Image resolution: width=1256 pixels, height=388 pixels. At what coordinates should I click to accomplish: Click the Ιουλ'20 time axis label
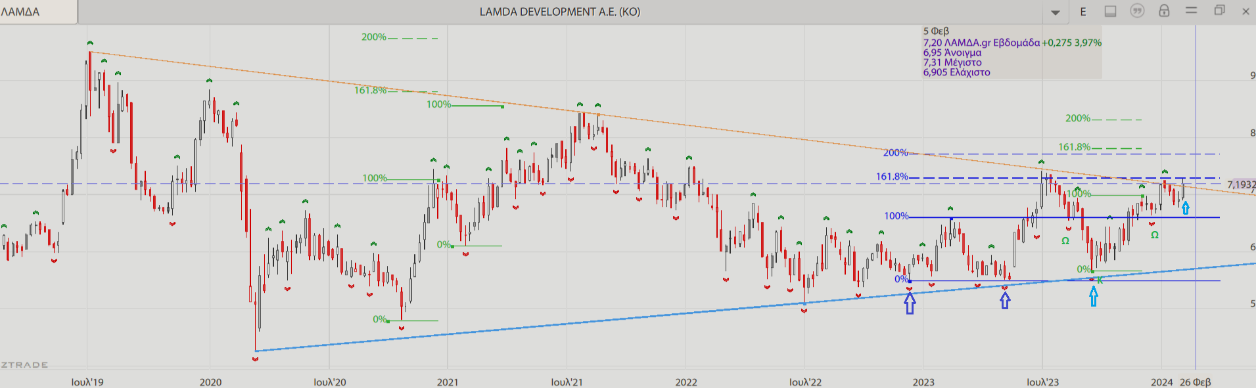pyautogui.click(x=330, y=382)
